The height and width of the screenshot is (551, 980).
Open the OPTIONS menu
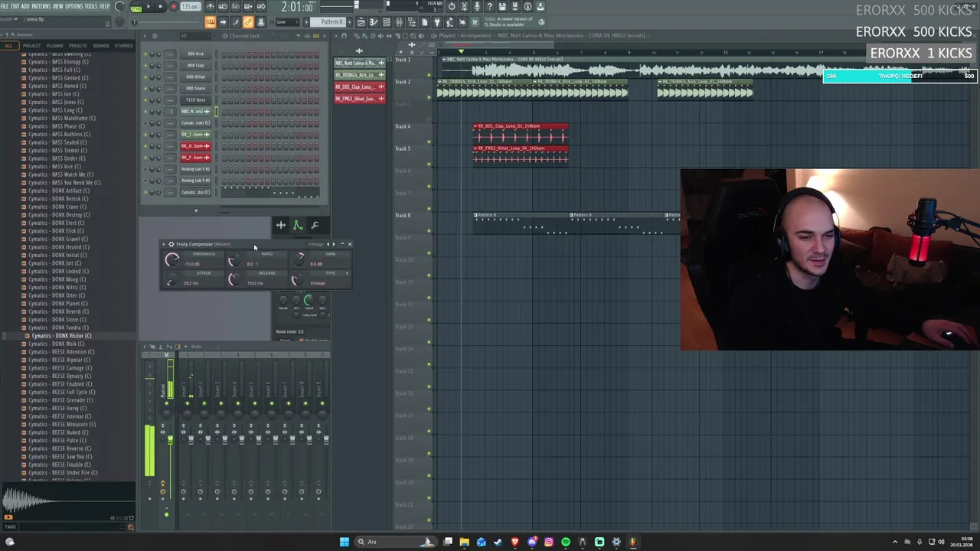tap(74, 6)
